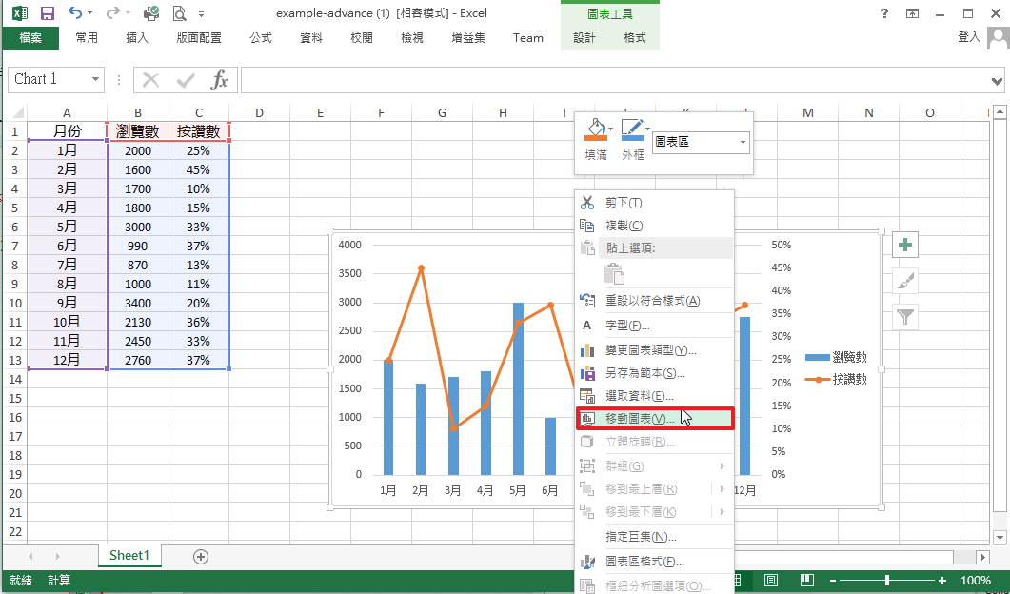1010x594 pixels.
Task: Choose 剪下 from the context menu
Action: click(654, 203)
